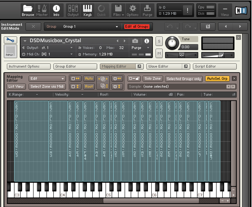Toggle the on-screen Keyb keyboard
This screenshot has width=252, height=207.
[x=87, y=10]
